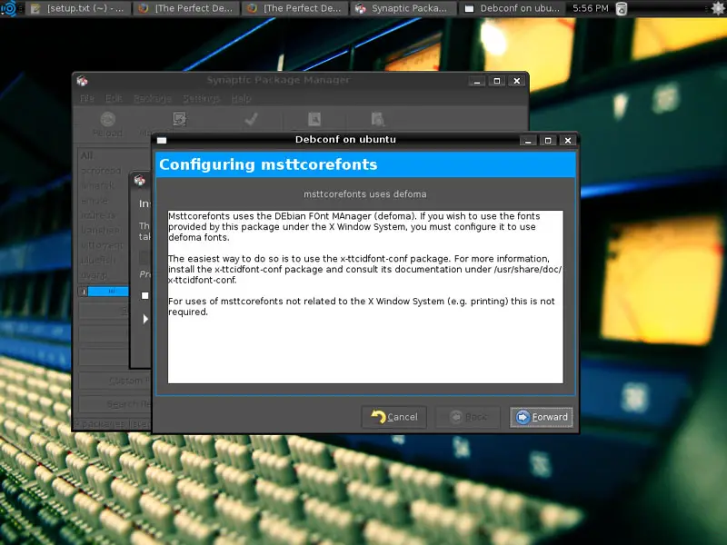
Task: Open the main menu launcher on the panel
Action: 9,8
